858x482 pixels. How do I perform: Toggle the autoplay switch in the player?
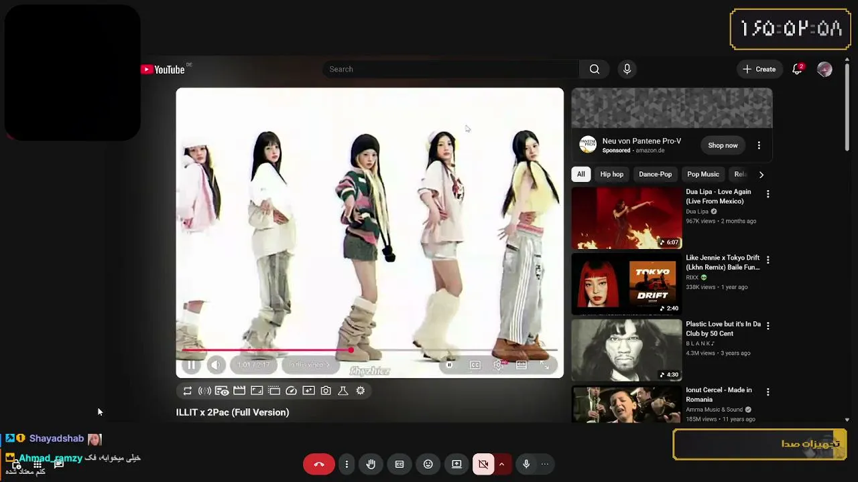449,365
